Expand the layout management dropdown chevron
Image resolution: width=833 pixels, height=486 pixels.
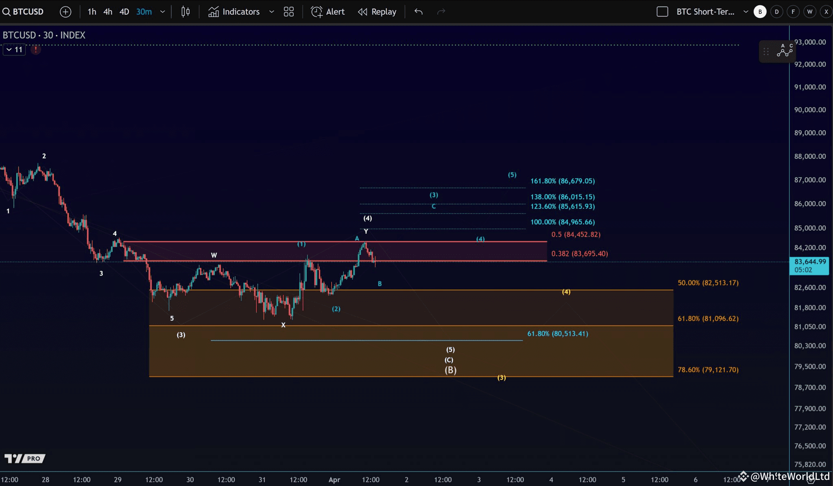(746, 12)
